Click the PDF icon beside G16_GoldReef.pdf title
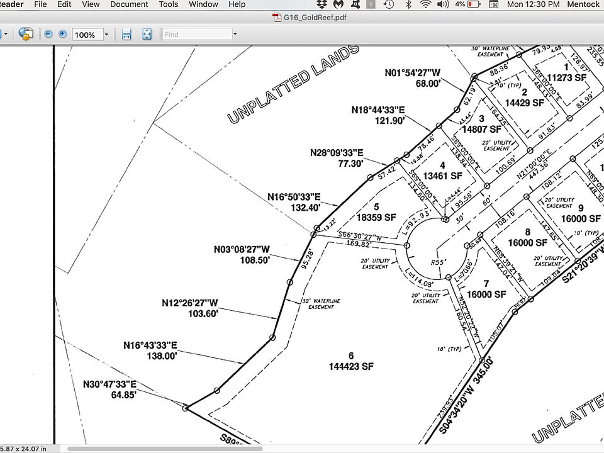The height and width of the screenshot is (453, 604). point(277,18)
